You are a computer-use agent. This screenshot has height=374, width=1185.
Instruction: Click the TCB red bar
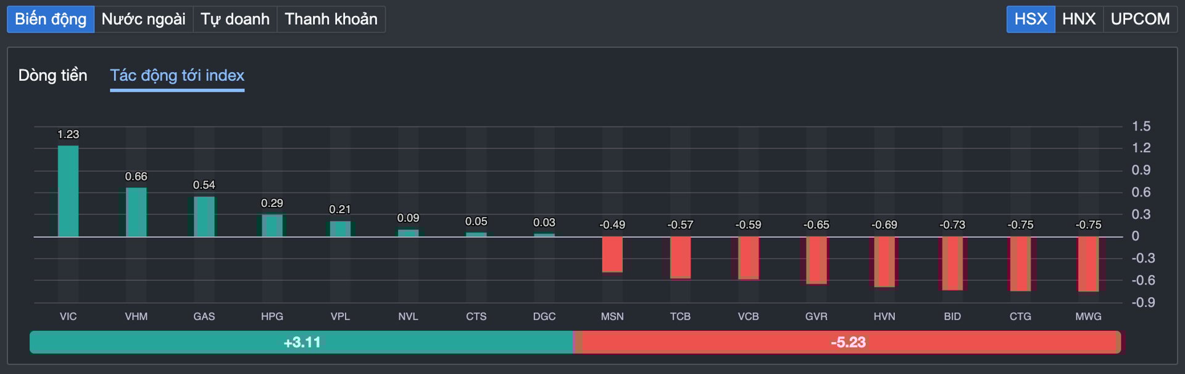(680, 258)
